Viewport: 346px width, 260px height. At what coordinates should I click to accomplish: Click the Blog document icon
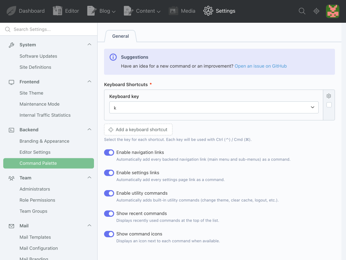(x=92, y=11)
